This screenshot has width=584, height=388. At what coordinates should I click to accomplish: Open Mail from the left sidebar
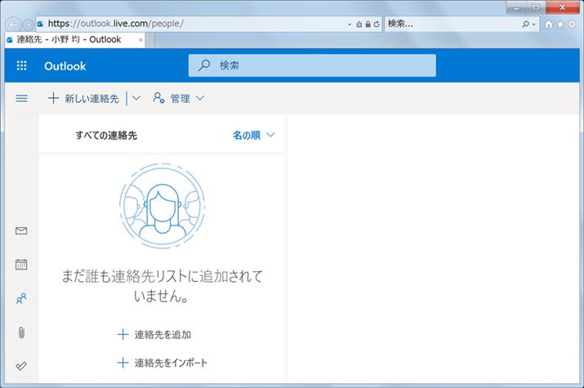[x=21, y=231]
